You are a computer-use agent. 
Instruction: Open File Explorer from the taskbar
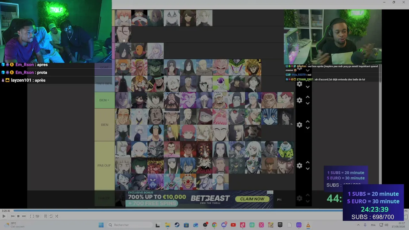pos(167,225)
